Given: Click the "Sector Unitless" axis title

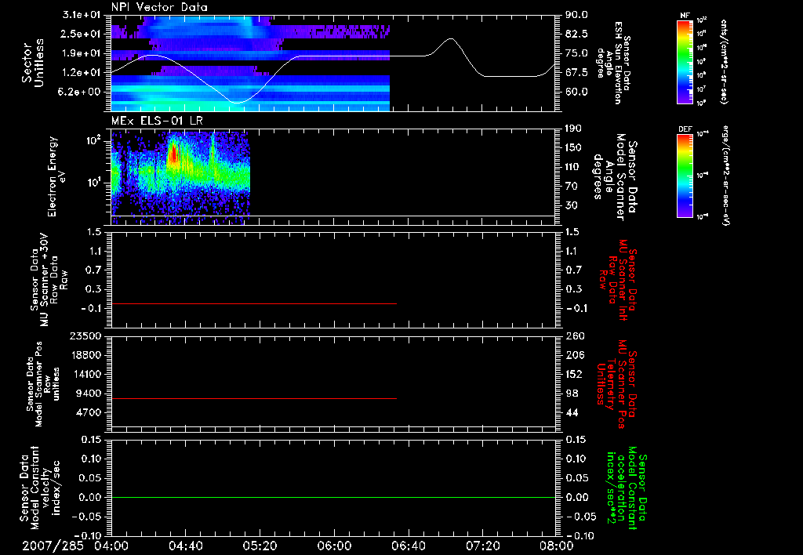Looking at the screenshot, I should click(33, 63).
